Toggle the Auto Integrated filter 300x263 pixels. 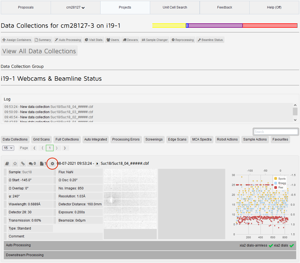tap(95, 139)
